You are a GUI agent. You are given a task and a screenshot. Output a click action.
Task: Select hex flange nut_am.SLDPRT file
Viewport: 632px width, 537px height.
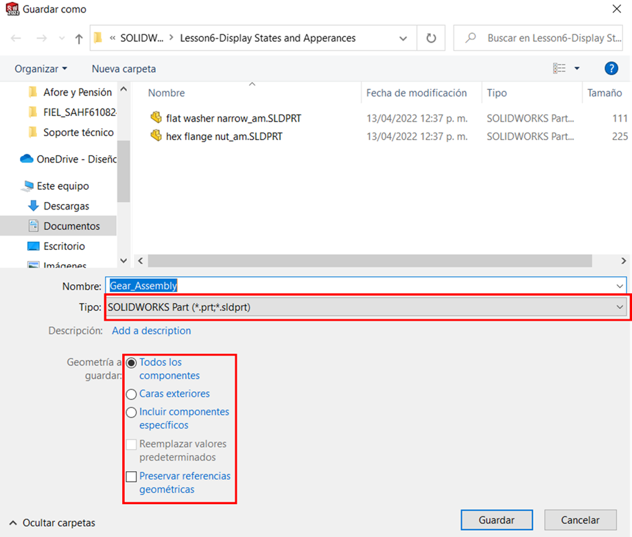point(224,137)
